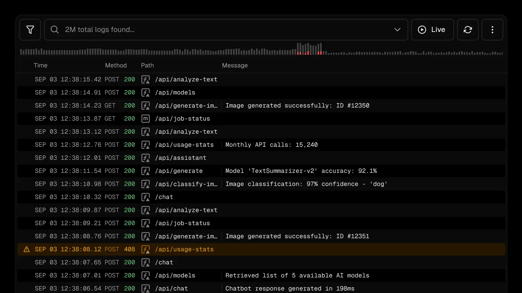Open the /api/analyze-text path at 12:38:15.42

186,79
